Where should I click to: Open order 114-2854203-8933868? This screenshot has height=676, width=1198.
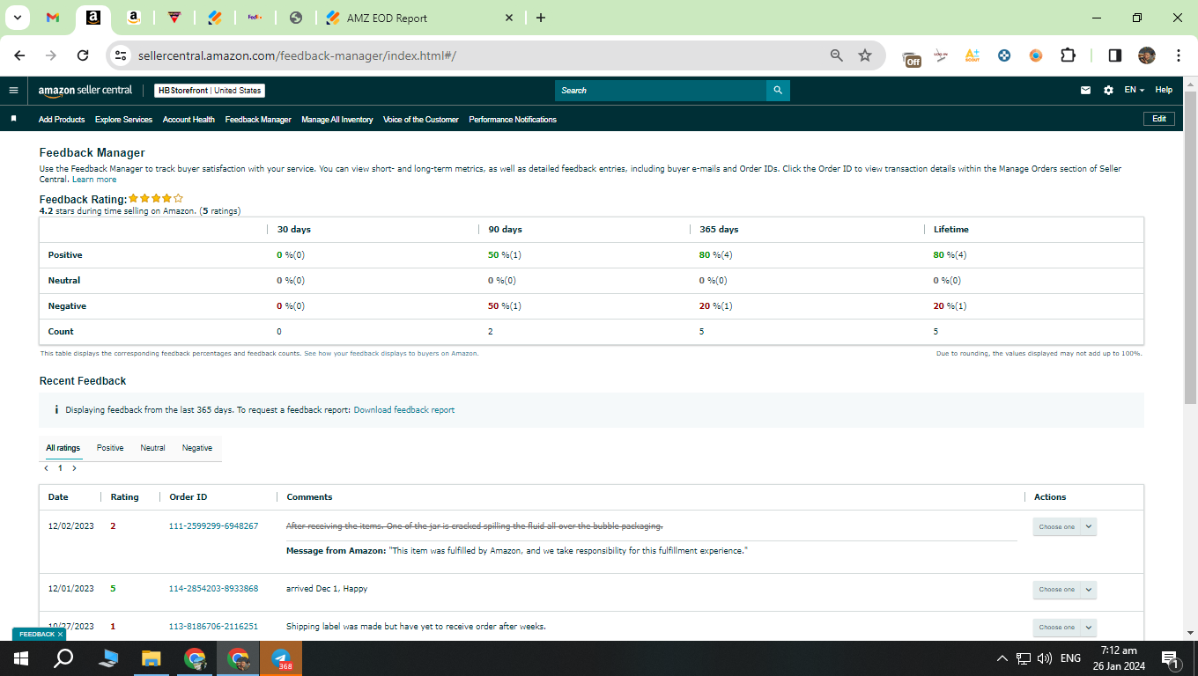(x=213, y=589)
